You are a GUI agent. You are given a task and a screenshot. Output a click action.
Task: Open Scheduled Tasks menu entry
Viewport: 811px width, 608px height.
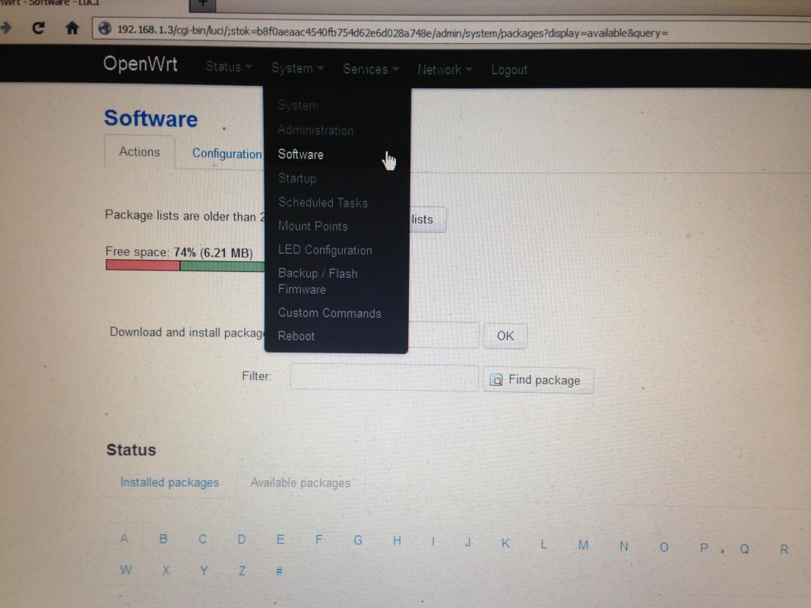point(323,202)
